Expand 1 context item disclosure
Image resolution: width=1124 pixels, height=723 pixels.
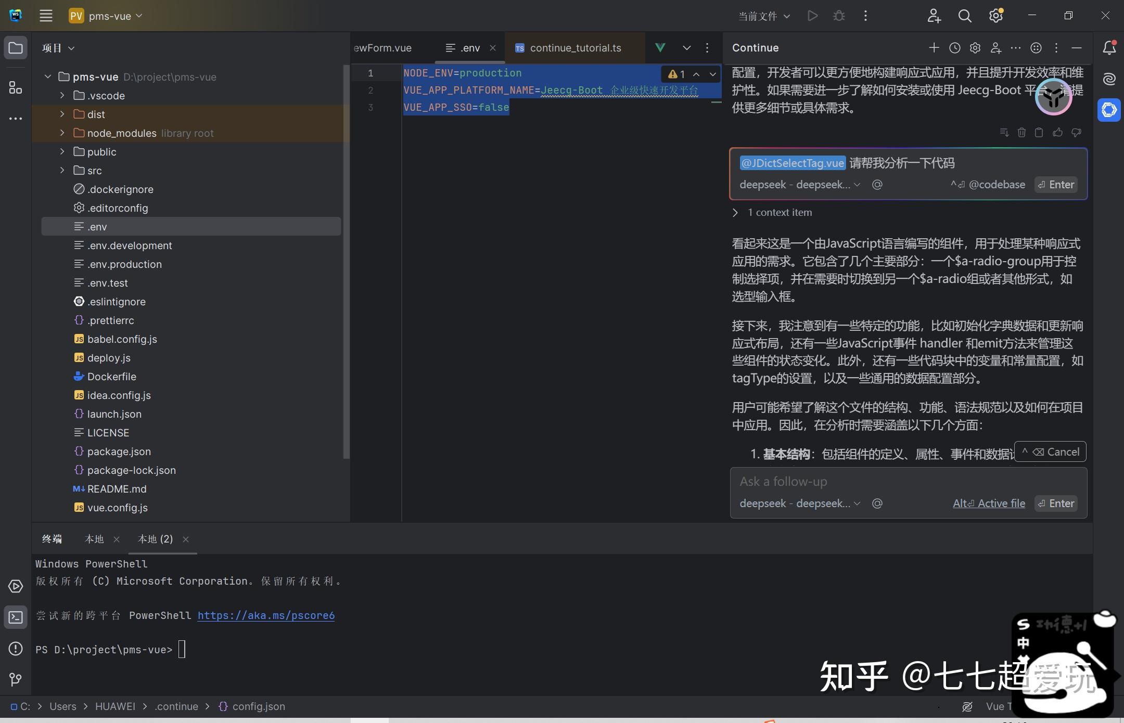pyautogui.click(x=735, y=212)
